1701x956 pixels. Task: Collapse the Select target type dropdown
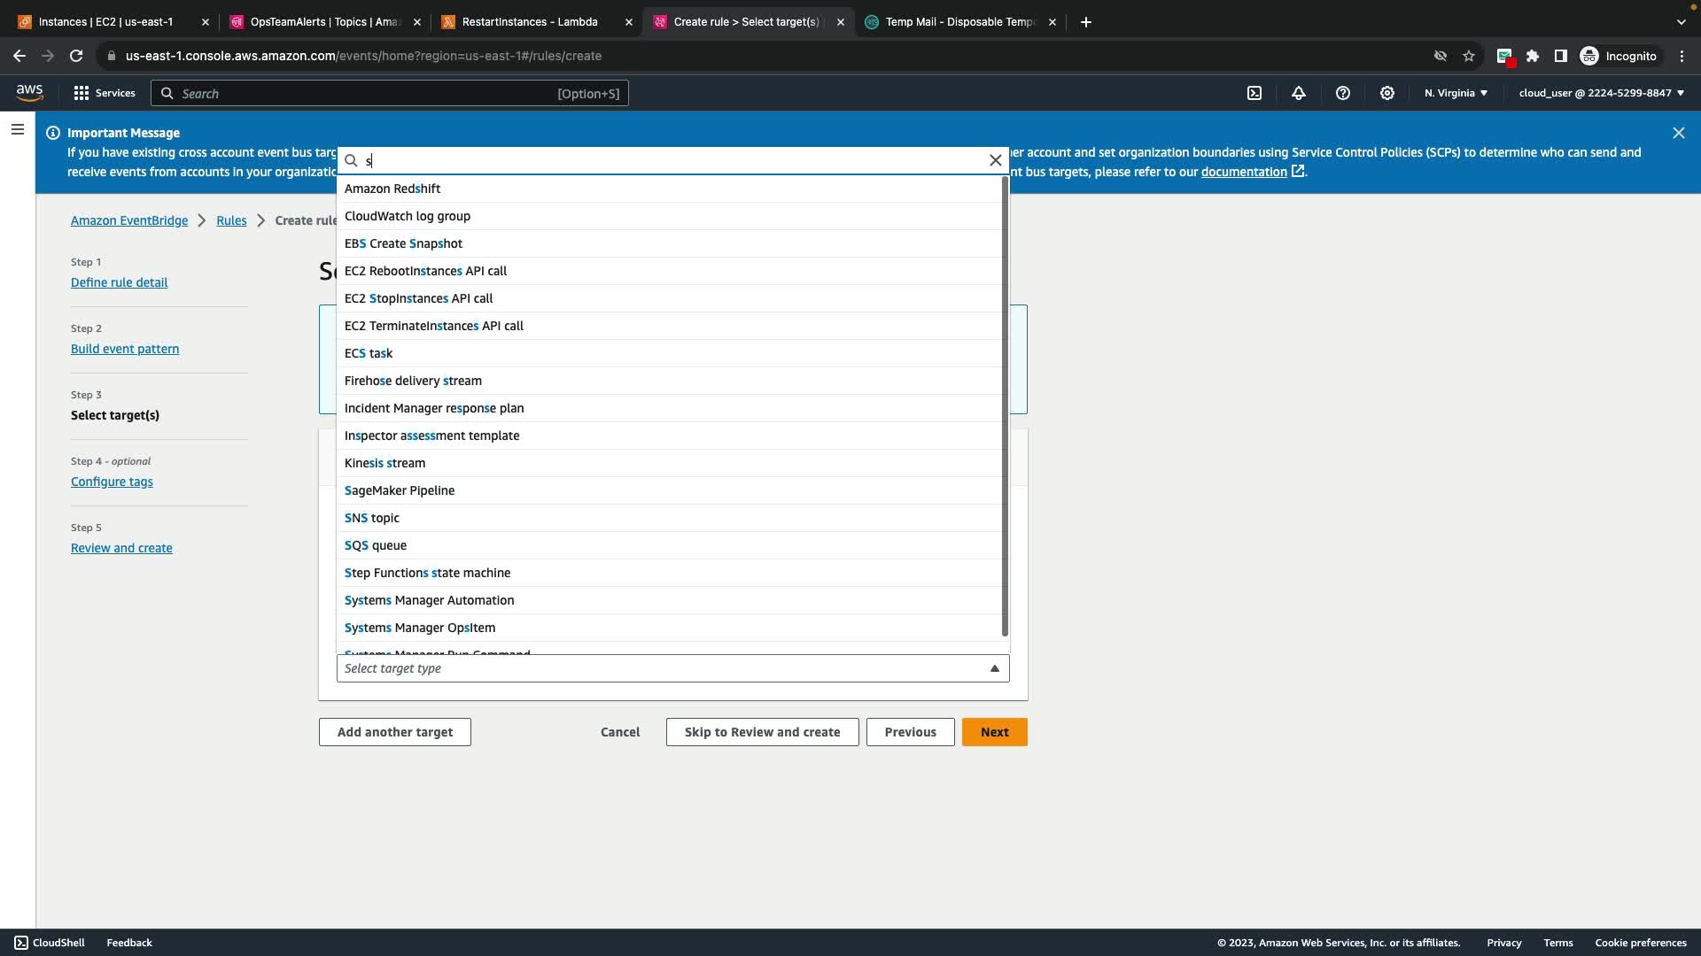point(994,668)
